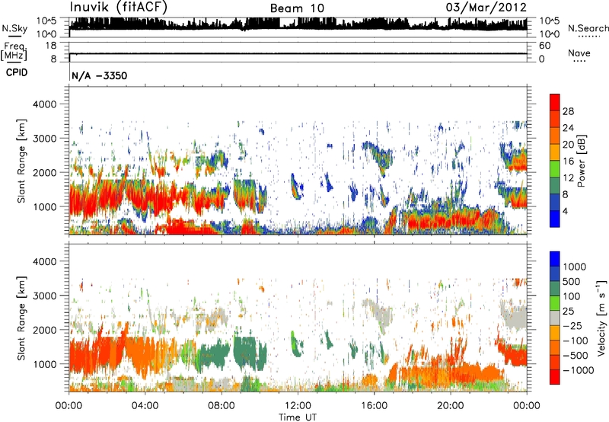Click the 'Freq. [MHz]' label

[x=14, y=51]
